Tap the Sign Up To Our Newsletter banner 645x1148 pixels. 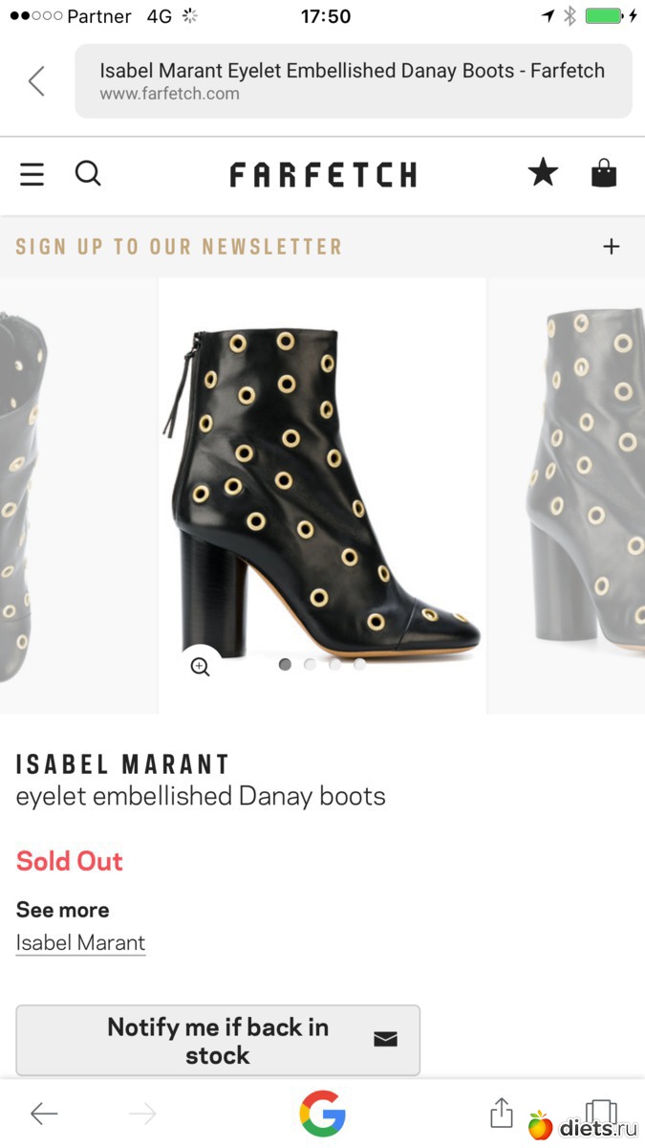point(179,247)
